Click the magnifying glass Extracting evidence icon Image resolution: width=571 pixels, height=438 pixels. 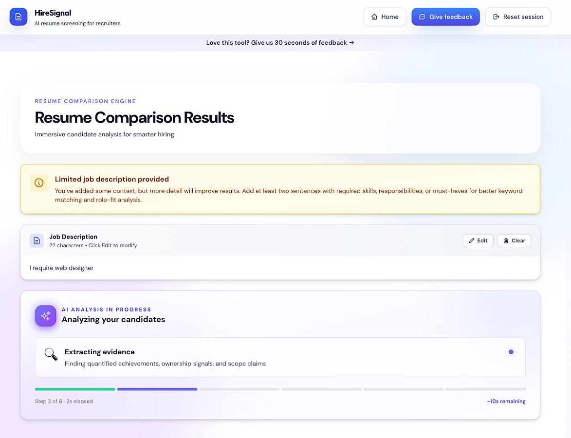point(51,354)
